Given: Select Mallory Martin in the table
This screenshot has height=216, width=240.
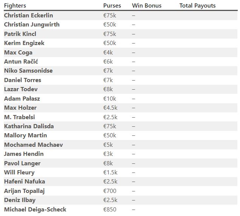Looking at the screenshot, I should (x=25, y=135).
